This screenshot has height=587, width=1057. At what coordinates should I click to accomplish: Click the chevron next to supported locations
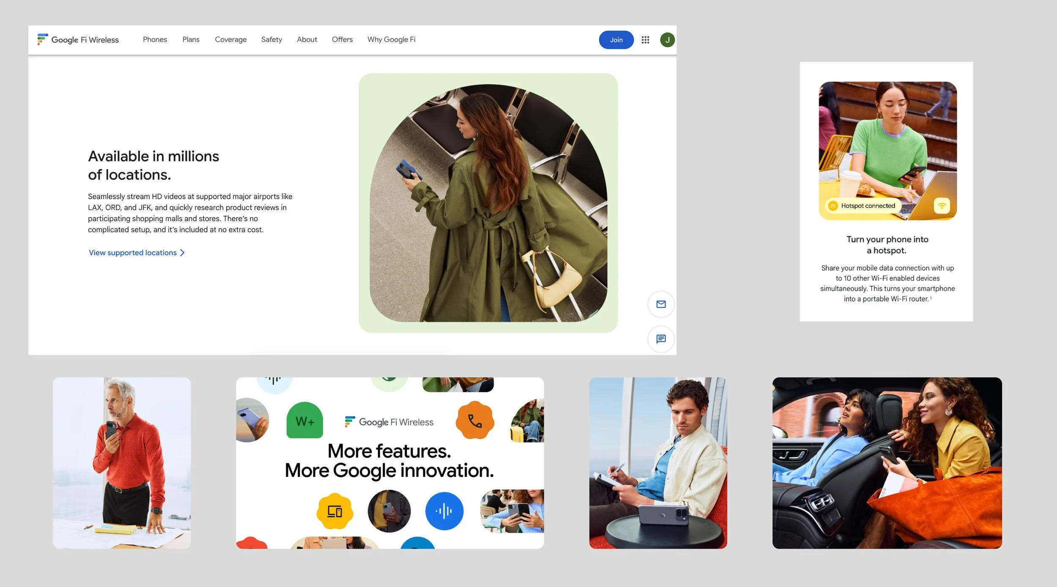point(182,252)
